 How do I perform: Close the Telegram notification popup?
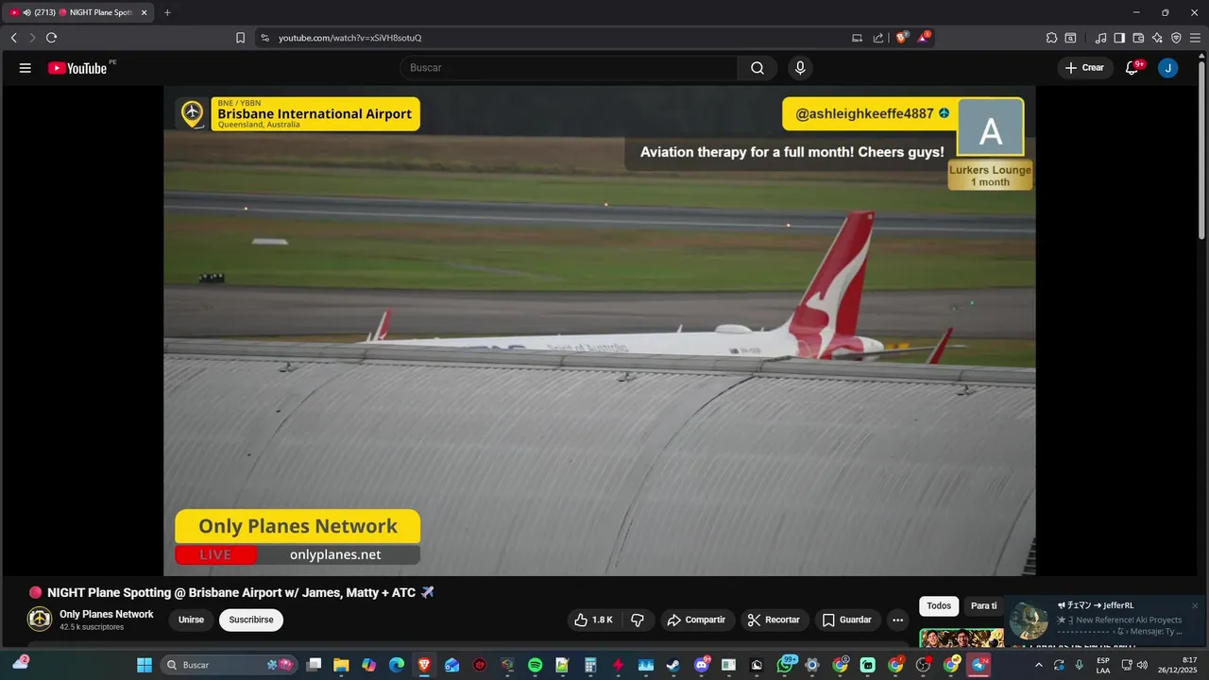pos(1195,605)
